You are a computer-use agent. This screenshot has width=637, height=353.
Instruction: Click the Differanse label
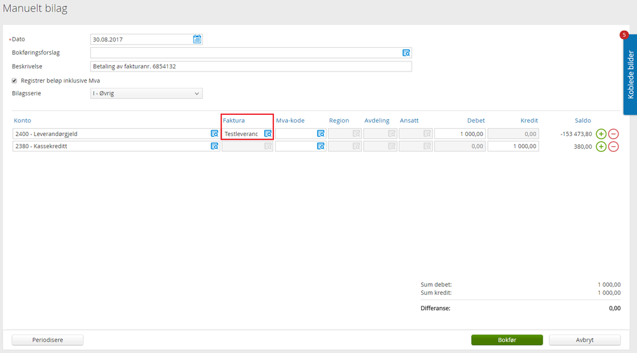point(435,308)
